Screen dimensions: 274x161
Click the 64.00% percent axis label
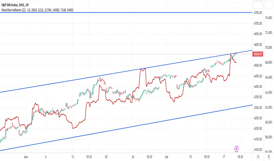coord(269,93)
